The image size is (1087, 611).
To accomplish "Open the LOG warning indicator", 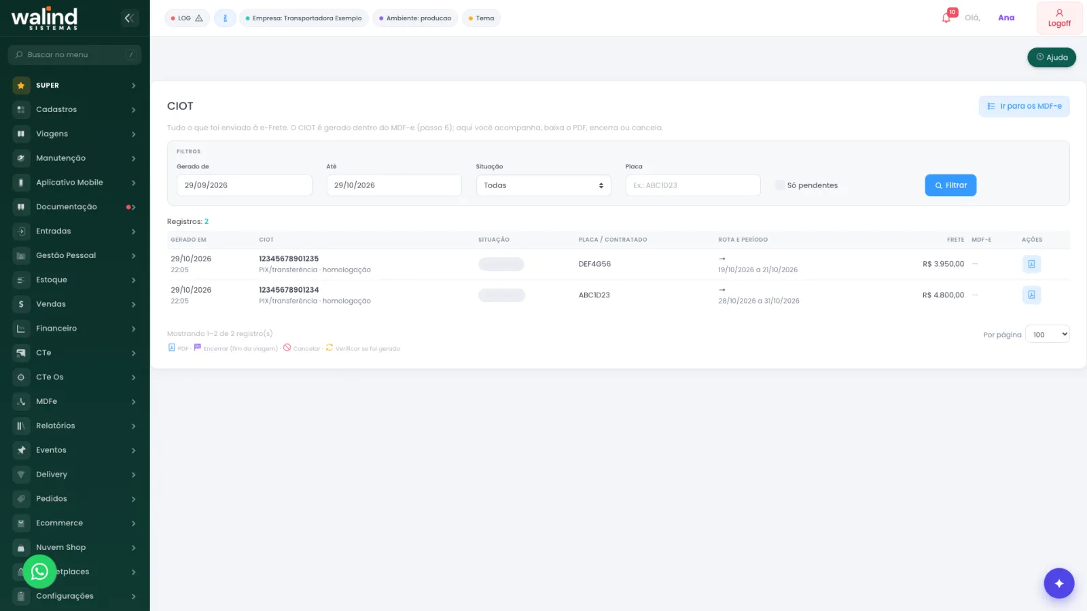I will (187, 18).
